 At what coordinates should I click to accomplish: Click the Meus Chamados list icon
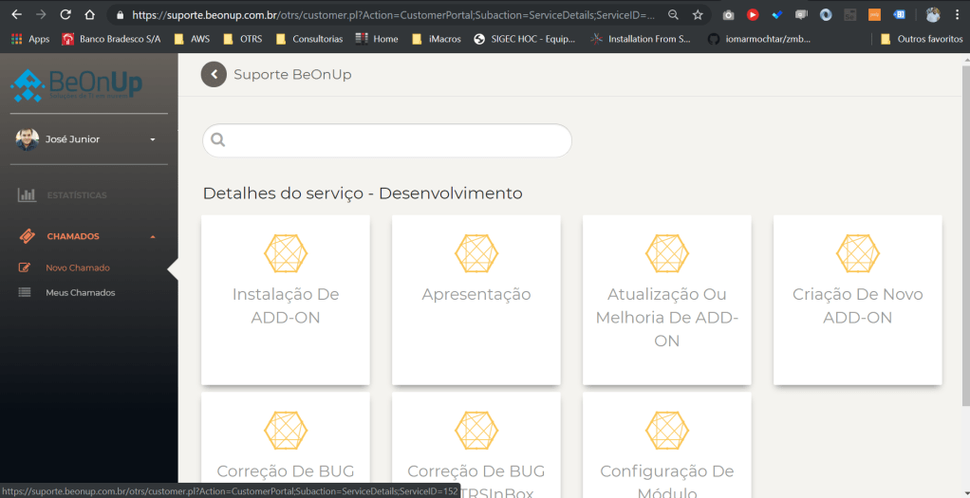pyautogui.click(x=26, y=292)
